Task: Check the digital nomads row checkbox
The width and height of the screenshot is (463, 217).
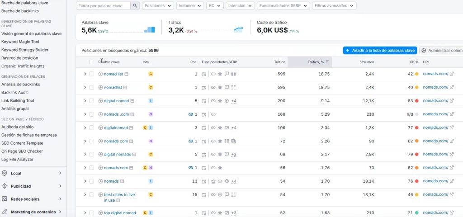Action: click(91, 155)
